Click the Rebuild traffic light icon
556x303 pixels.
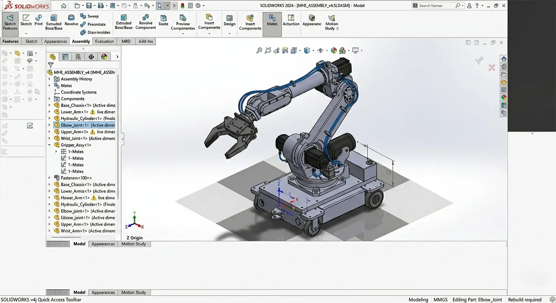click(x=183, y=6)
